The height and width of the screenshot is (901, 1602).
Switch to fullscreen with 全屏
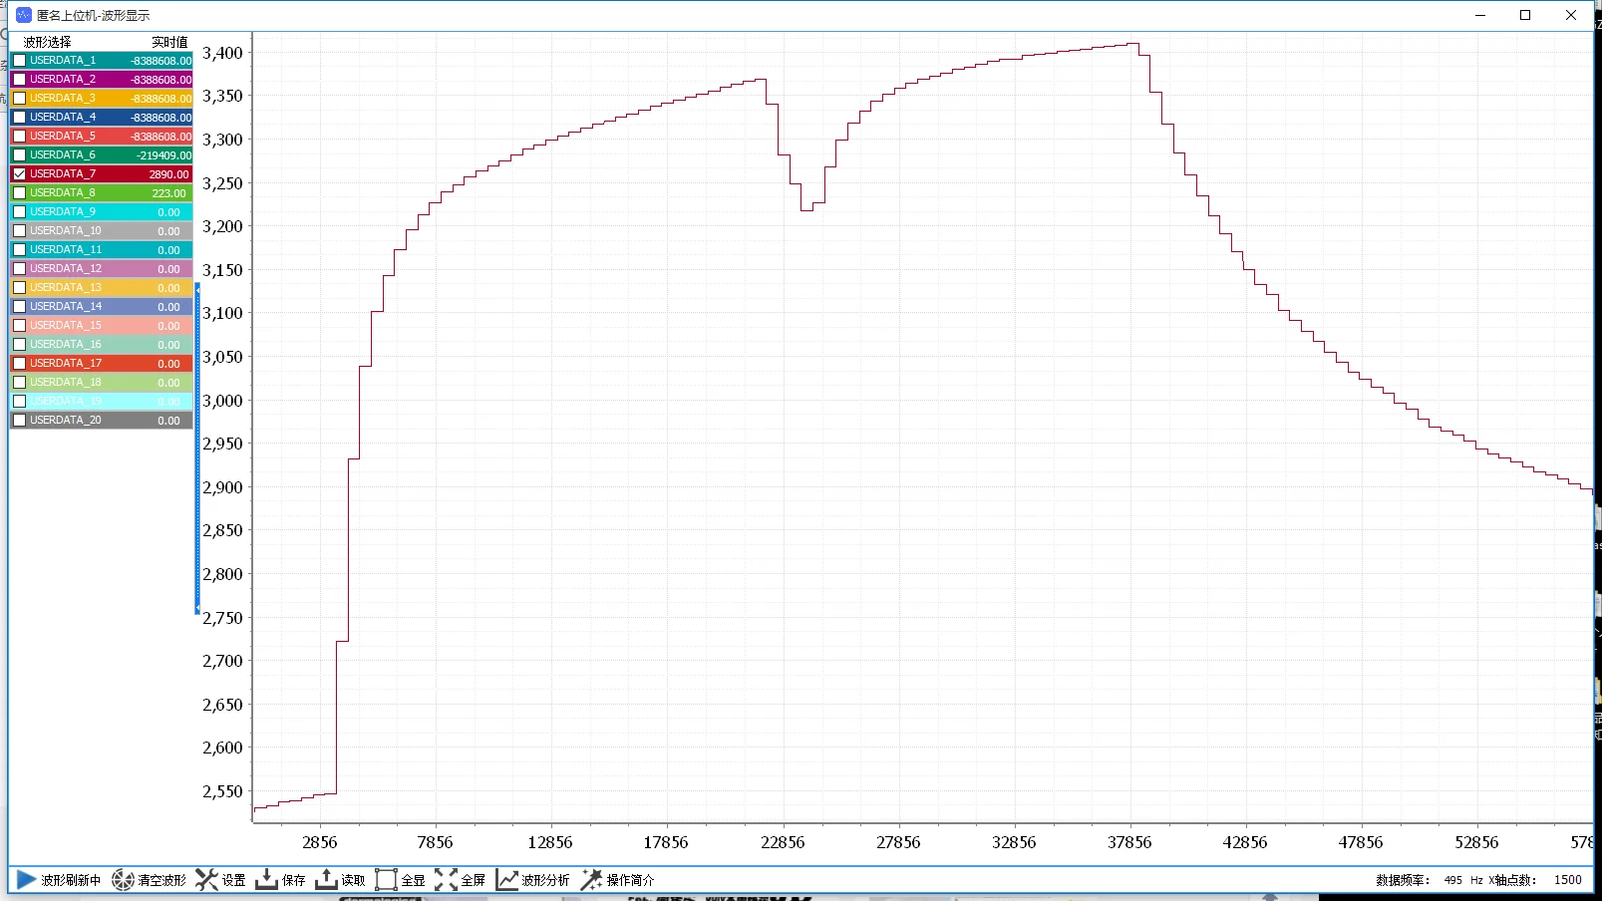coord(461,880)
